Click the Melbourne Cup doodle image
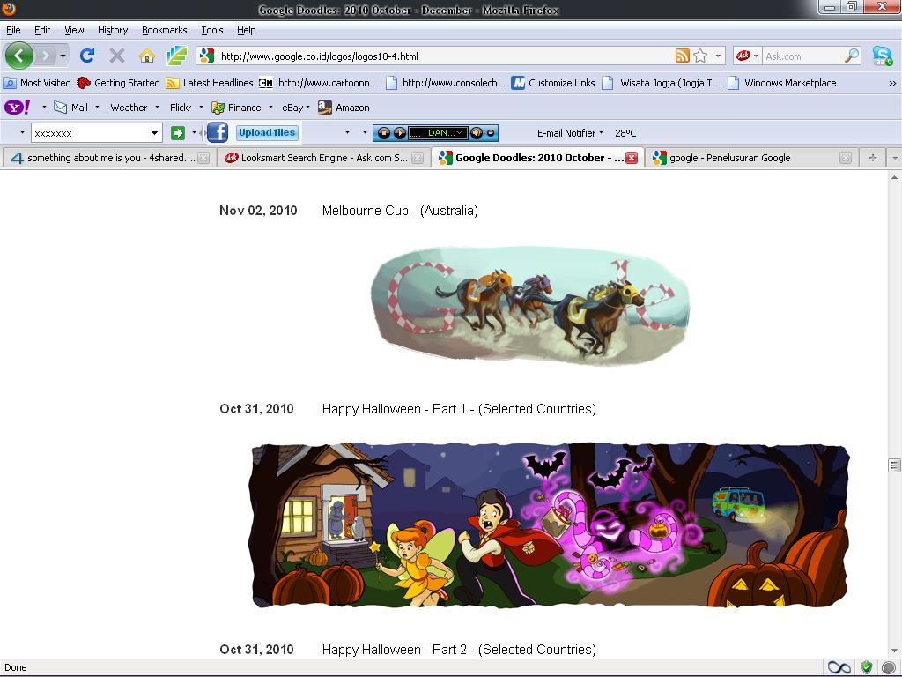 [529, 306]
